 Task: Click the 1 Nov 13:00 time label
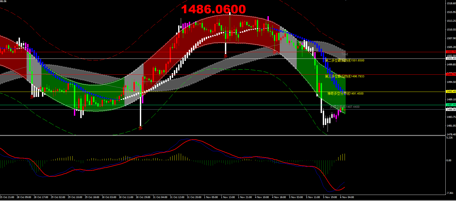228,197
